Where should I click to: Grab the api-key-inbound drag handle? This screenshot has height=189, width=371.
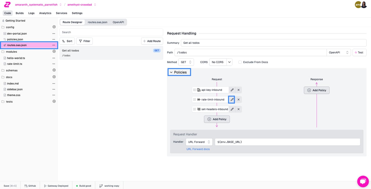(194, 90)
